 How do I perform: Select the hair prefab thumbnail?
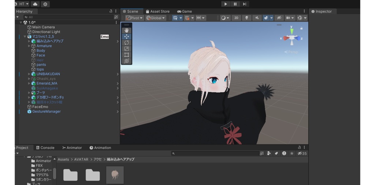(x=115, y=175)
